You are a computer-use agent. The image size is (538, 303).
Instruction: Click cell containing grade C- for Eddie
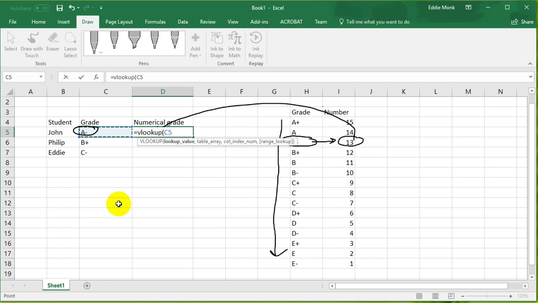click(x=105, y=152)
